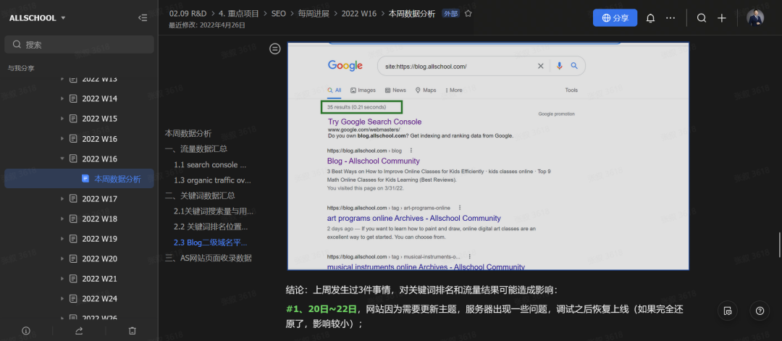Open the embedded Google search screenshot
The image size is (782, 341).
tap(488, 156)
